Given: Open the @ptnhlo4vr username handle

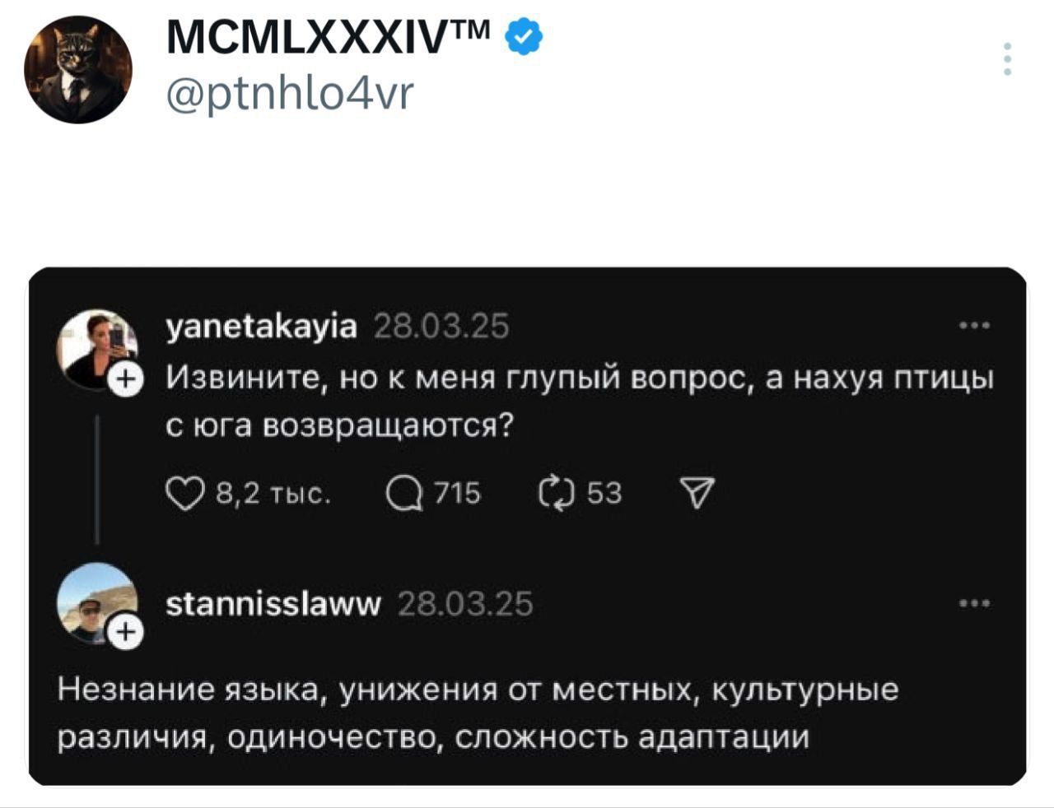Looking at the screenshot, I should click(288, 93).
